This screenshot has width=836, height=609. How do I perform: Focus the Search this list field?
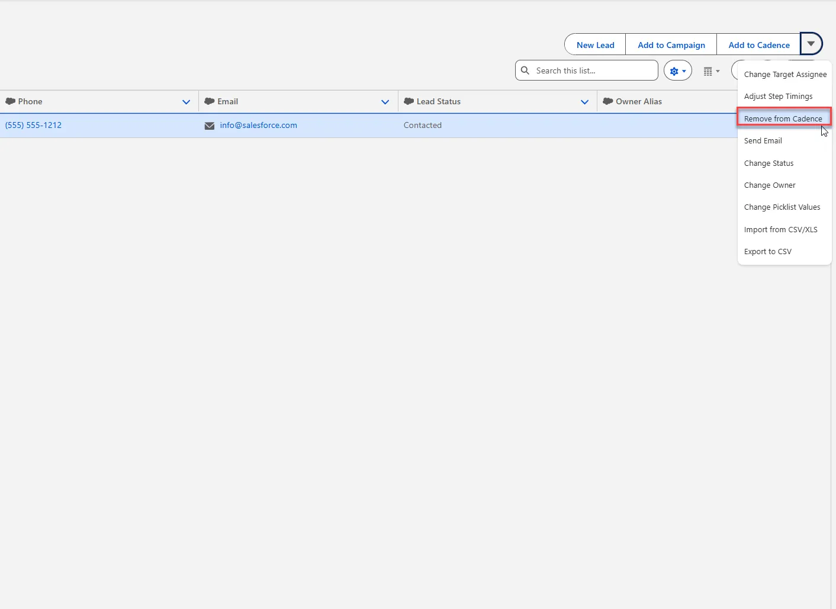(592, 70)
